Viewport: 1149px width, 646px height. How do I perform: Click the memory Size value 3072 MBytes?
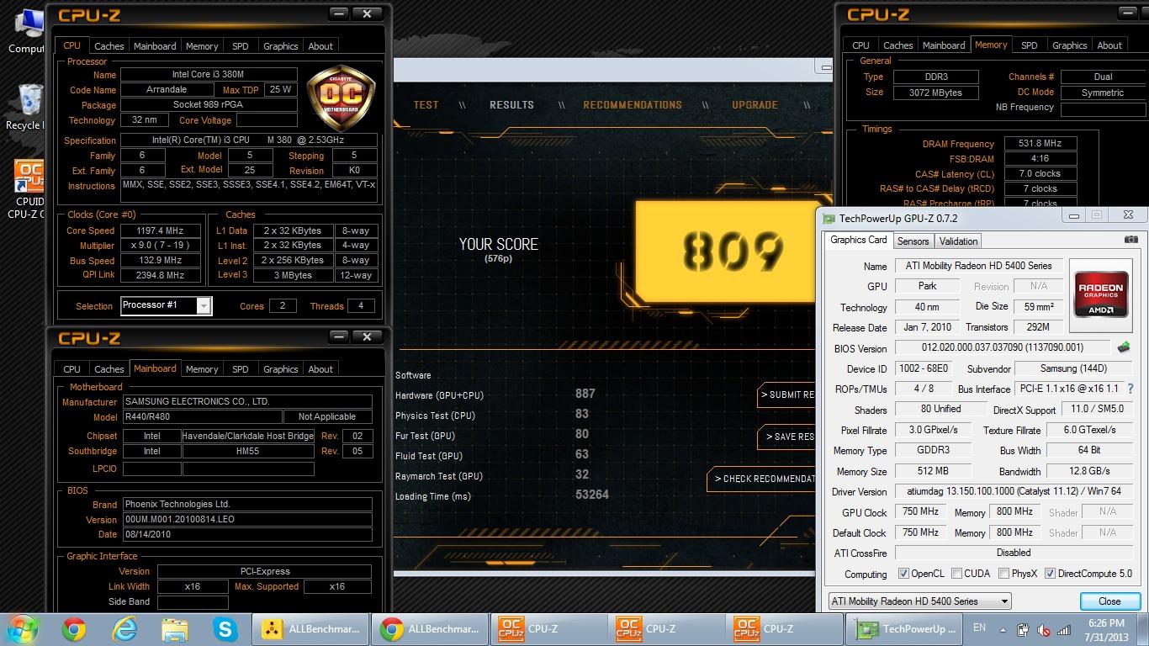(935, 93)
